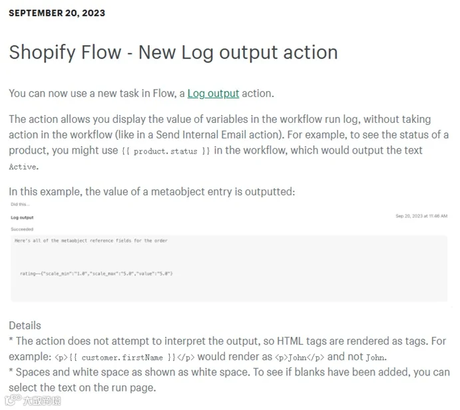Click the <p>John</p> rendered code example
The height and width of the screenshot is (410, 460).
pos(300,358)
